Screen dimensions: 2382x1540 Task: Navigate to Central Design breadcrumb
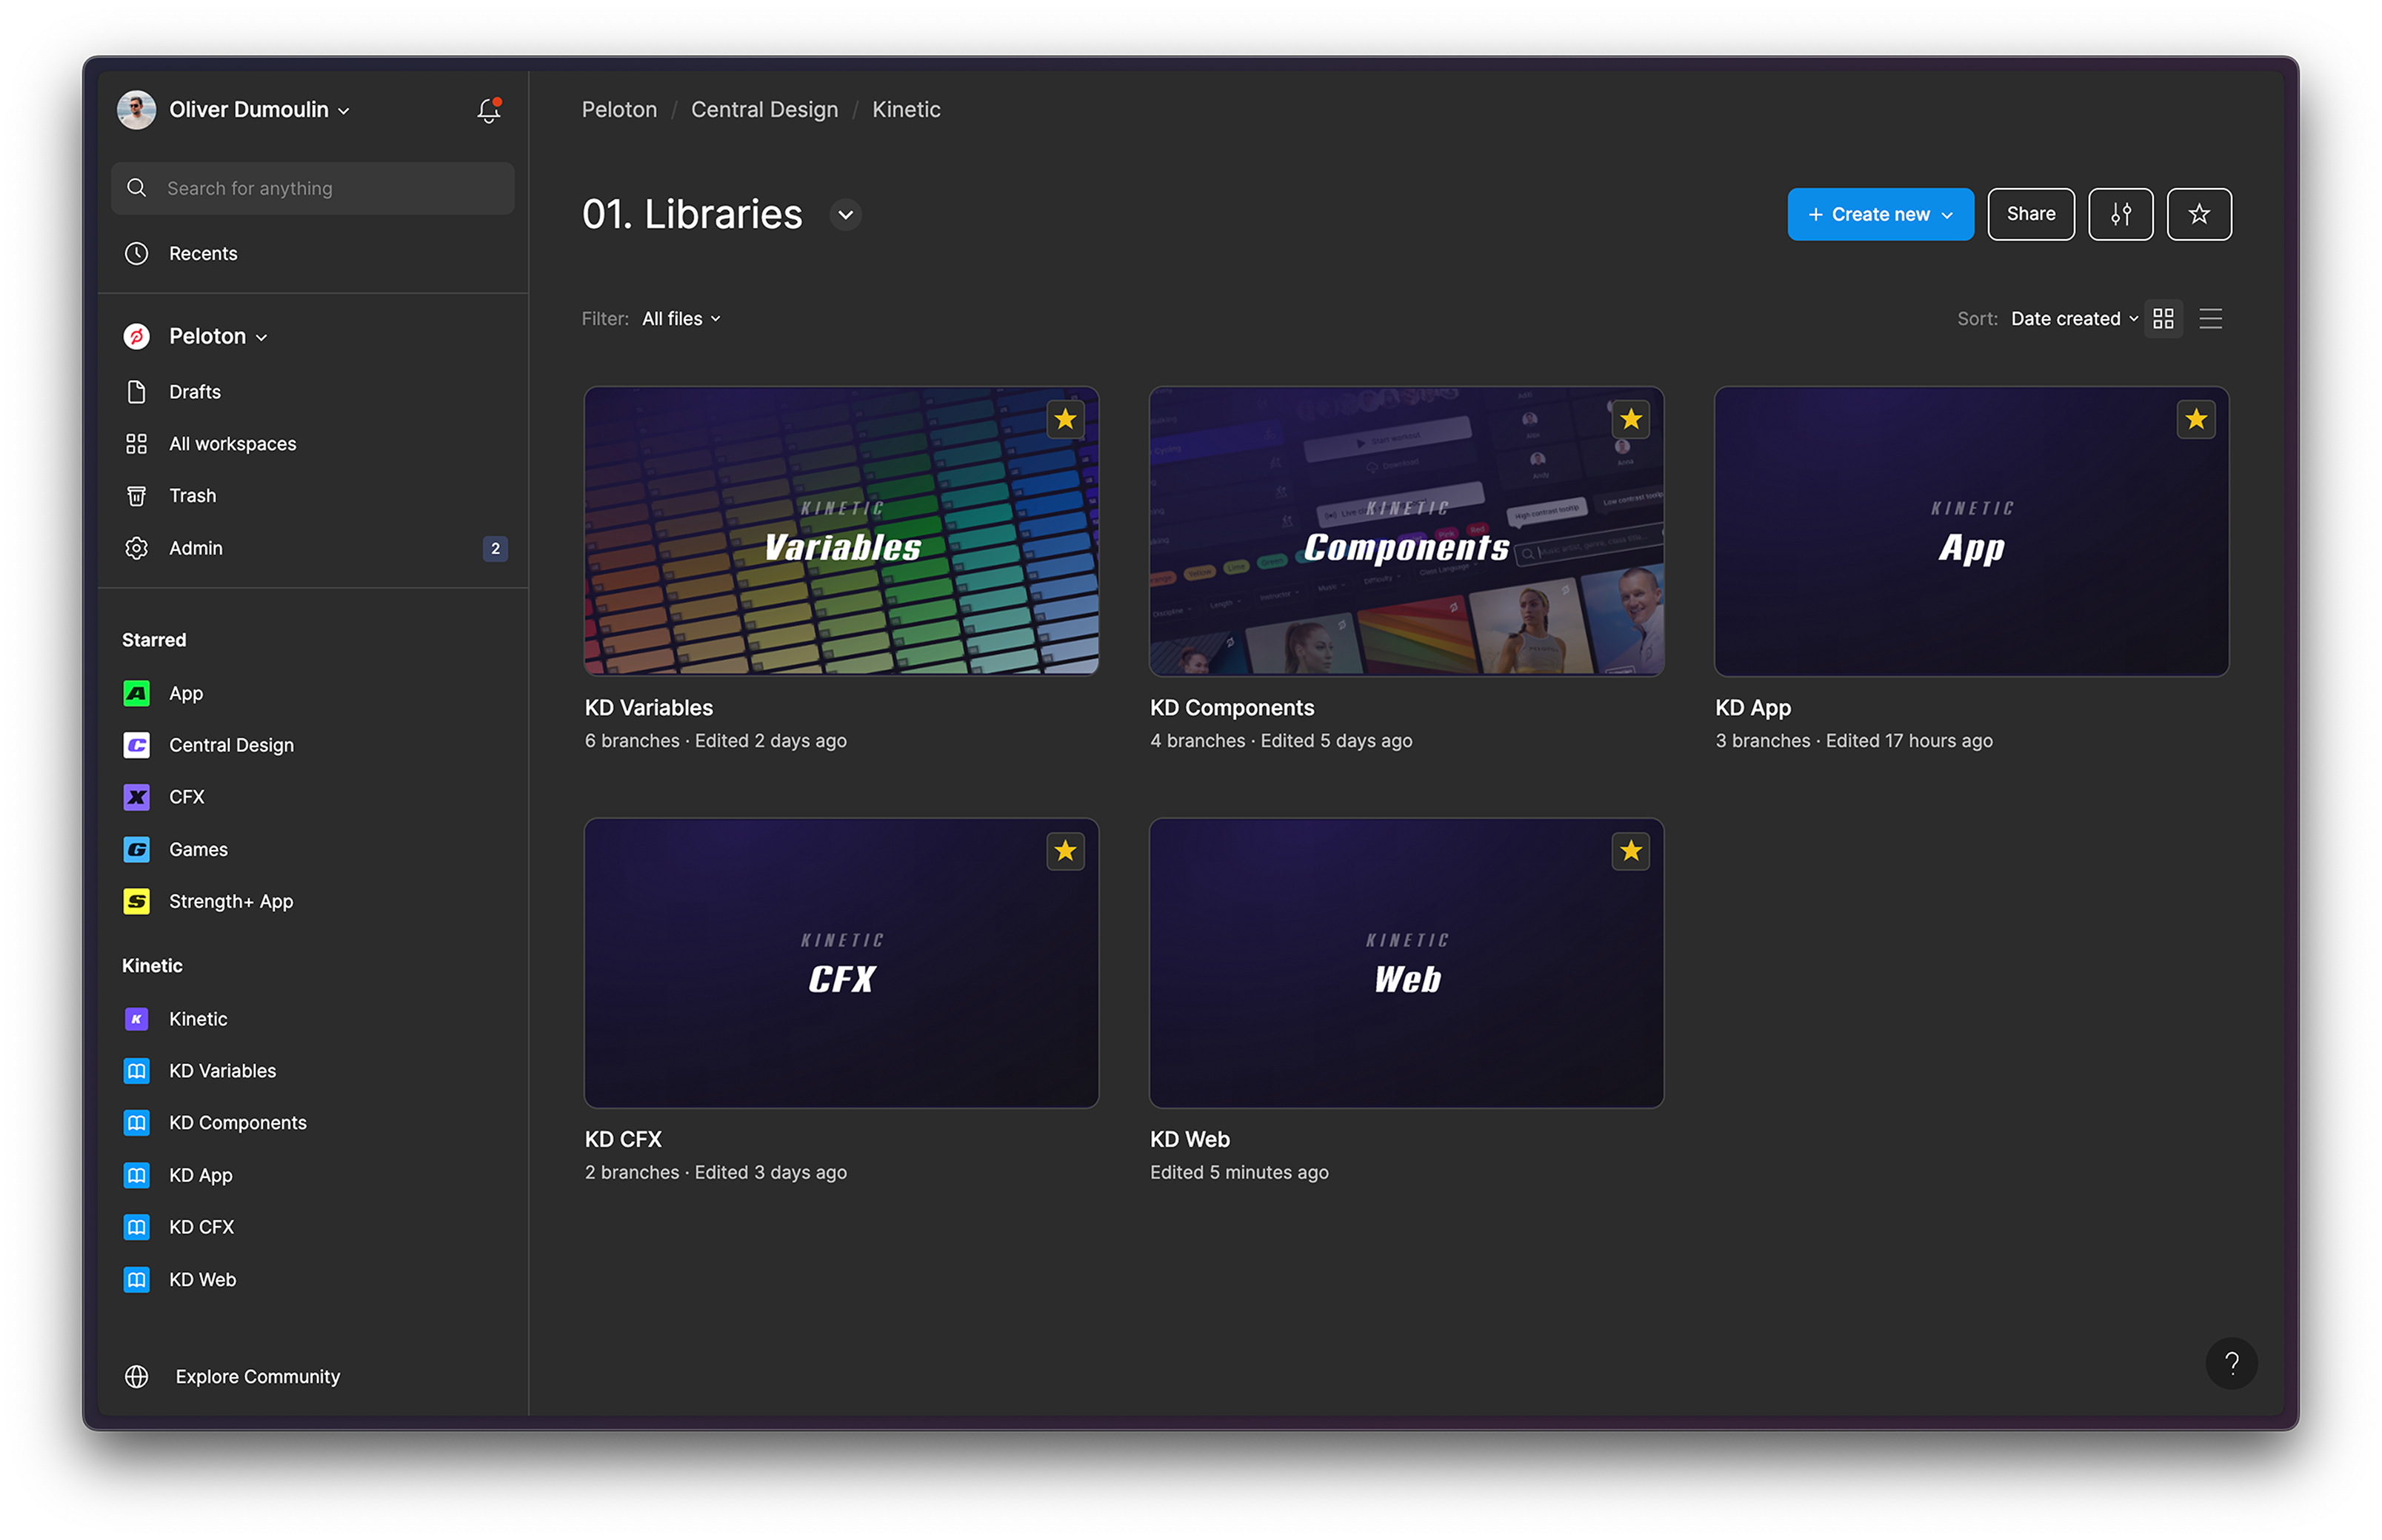point(764,109)
